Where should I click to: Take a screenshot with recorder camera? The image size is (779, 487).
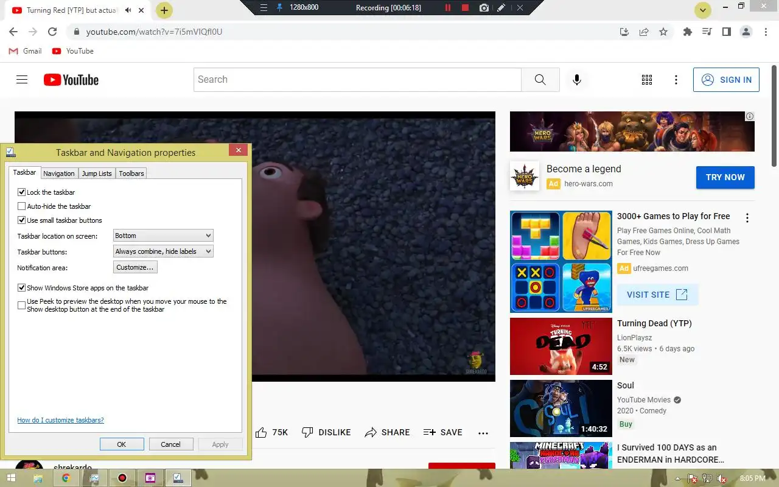[x=484, y=8]
